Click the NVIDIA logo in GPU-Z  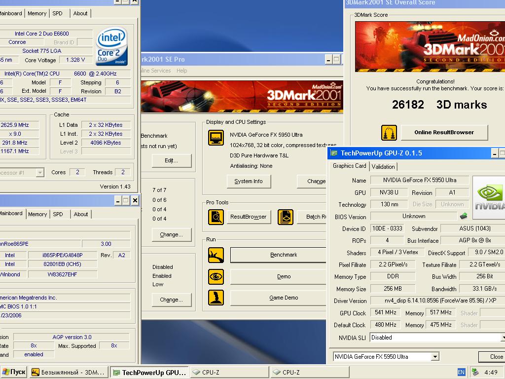[x=489, y=197]
